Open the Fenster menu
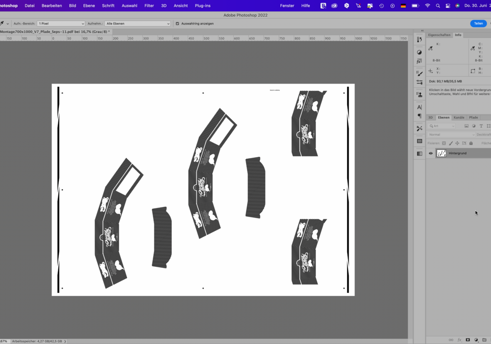Image resolution: width=491 pixels, height=344 pixels. tap(287, 5)
